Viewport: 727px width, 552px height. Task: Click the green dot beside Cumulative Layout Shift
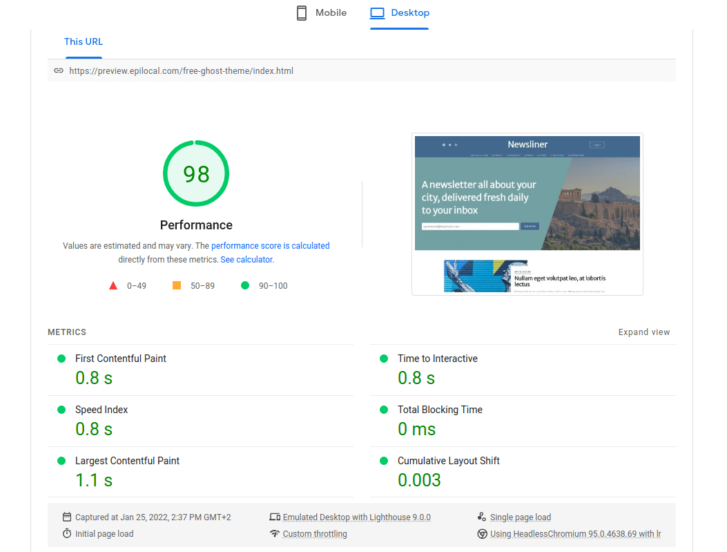point(384,461)
